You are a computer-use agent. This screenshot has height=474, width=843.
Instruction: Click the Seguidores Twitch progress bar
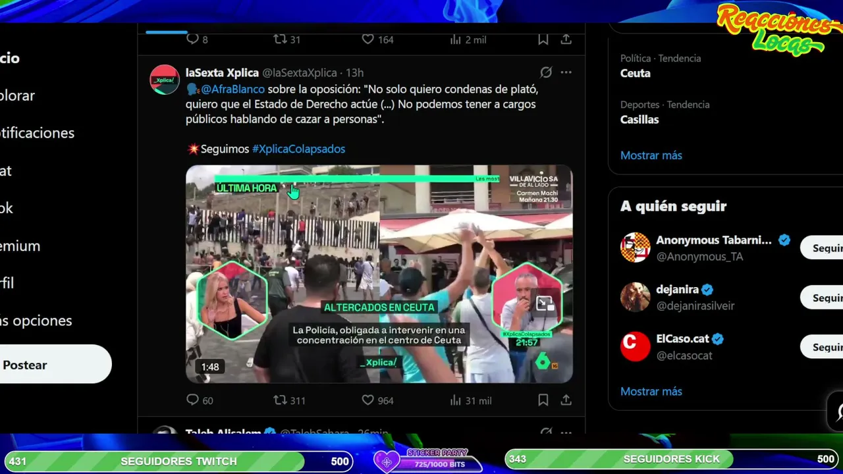tap(178, 461)
